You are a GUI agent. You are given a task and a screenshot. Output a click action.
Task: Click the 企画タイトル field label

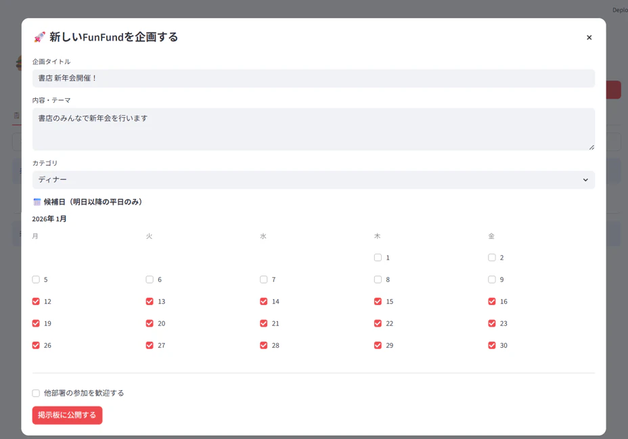pyautogui.click(x=51, y=62)
